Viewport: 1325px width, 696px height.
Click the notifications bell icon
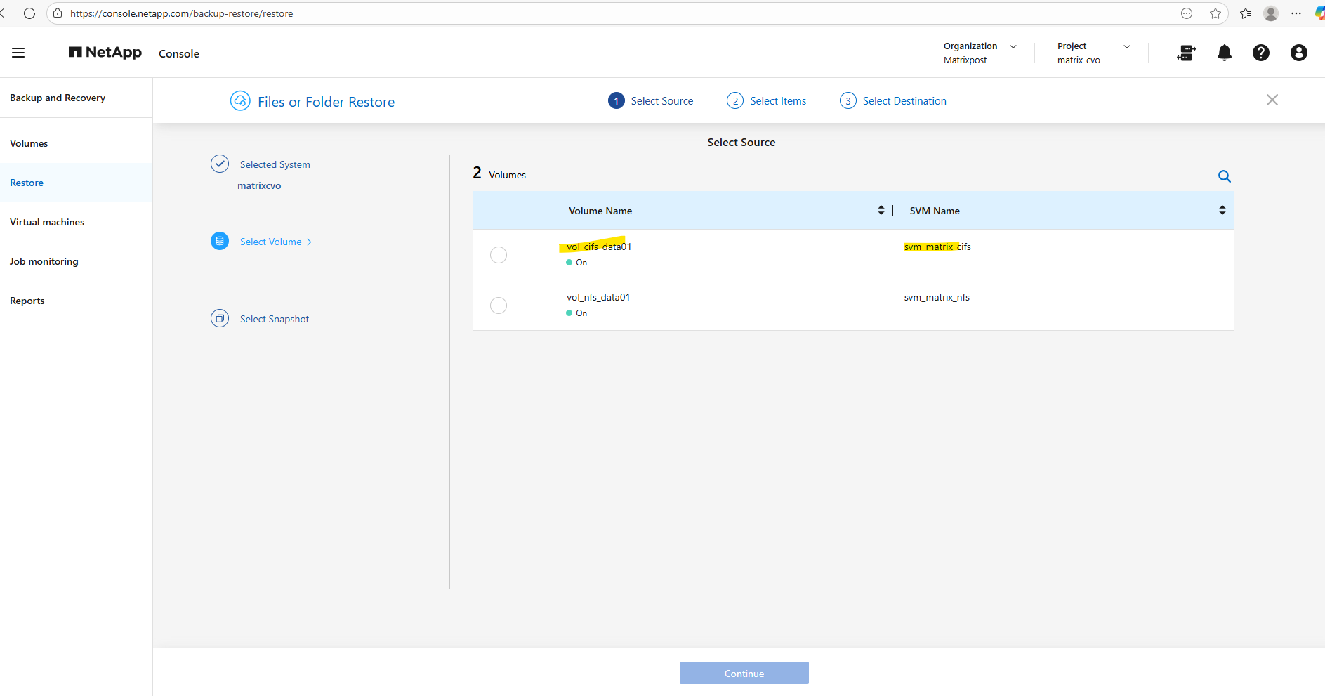1224,53
